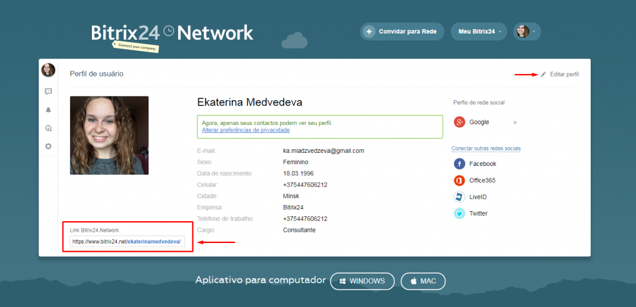Click the LiveID icon

pos(459,197)
